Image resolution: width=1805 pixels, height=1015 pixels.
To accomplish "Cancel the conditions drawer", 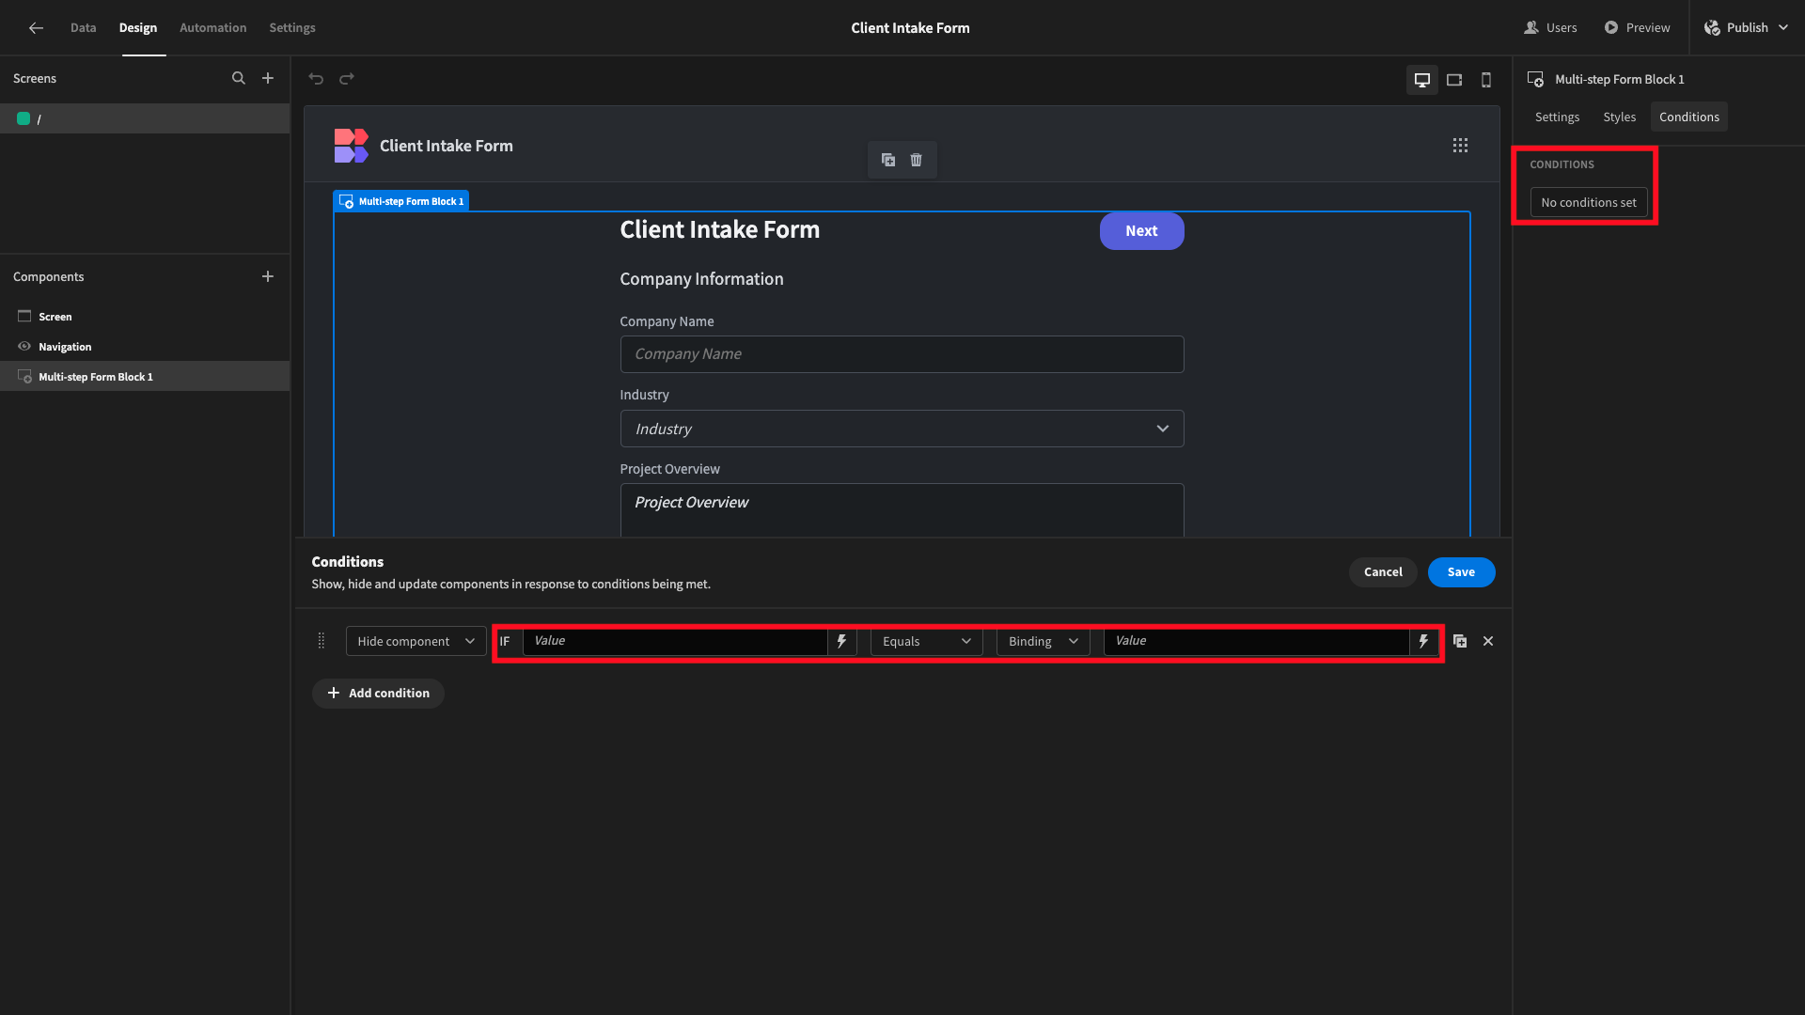I will click(1383, 572).
